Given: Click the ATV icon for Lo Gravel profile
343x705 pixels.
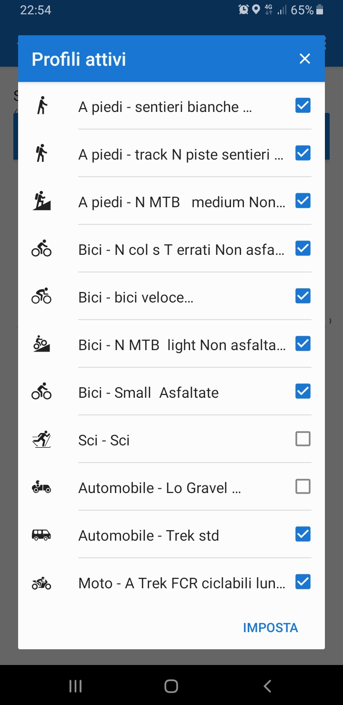Looking at the screenshot, I should tap(42, 487).
